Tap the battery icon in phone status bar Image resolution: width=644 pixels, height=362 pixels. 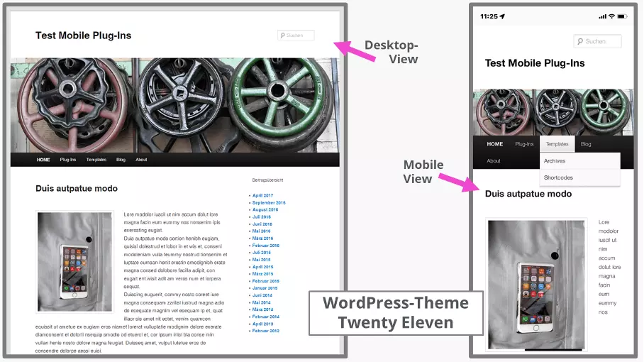[x=623, y=16]
